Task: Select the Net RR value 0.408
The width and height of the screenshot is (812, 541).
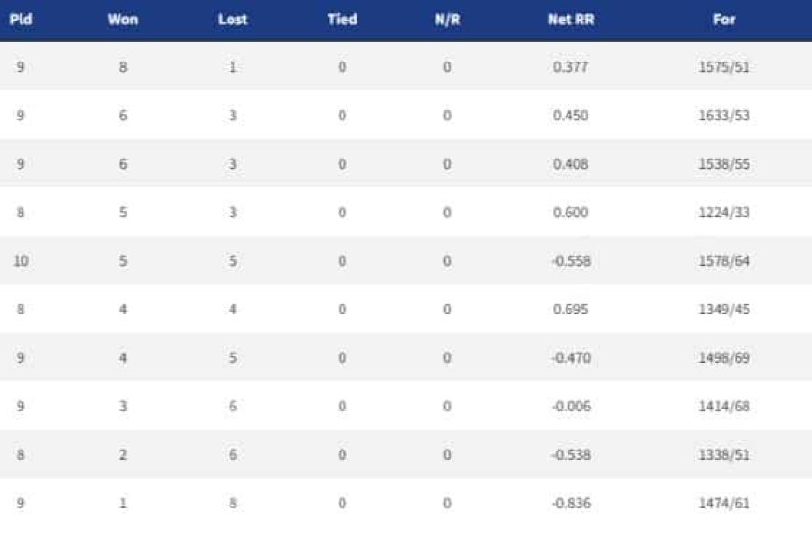Action: (x=570, y=164)
